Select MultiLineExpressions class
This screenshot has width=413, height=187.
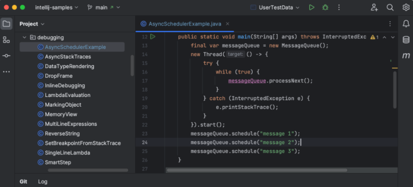tap(71, 124)
